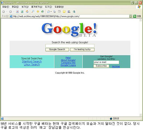
Task: Click the Messenger toolbar icon
Action: (x=74, y=11)
